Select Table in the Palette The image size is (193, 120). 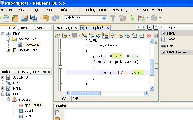pos(171,39)
